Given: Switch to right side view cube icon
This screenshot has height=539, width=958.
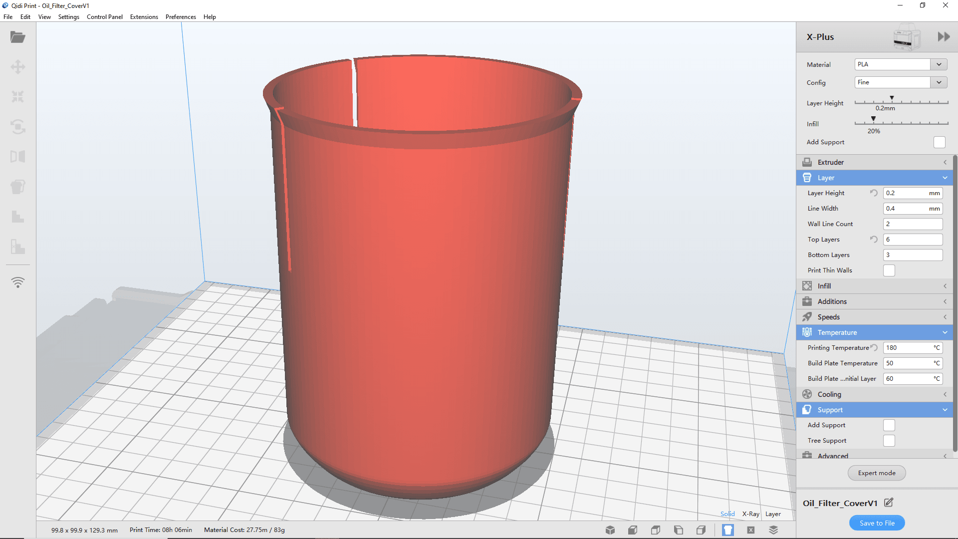Looking at the screenshot, I should 701,530.
